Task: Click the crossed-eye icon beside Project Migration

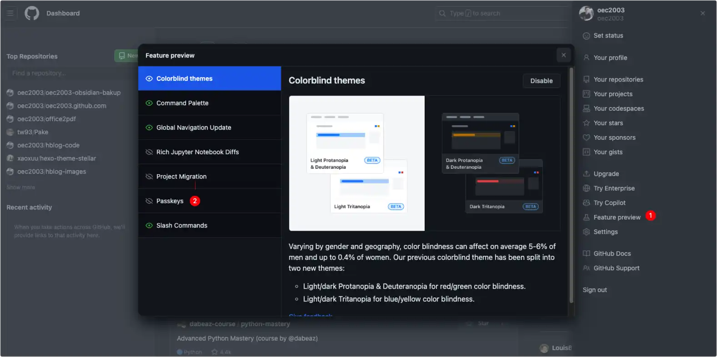Action: pyautogui.click(x=149, y=176)
